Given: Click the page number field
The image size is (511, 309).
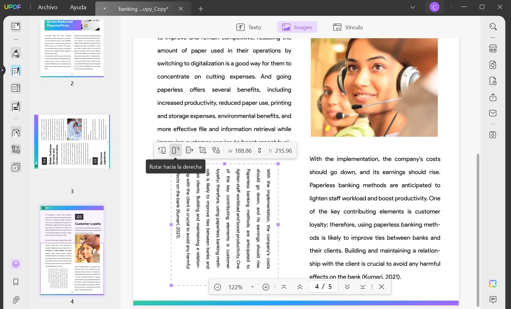Looking at the screenshot, I should tap(323, 287).
